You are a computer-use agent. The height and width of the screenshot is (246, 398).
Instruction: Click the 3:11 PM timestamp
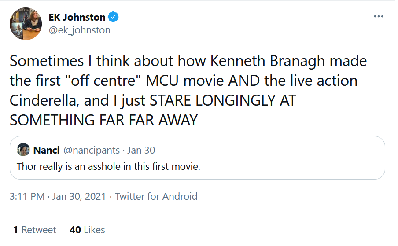click(x=27, y=196)
